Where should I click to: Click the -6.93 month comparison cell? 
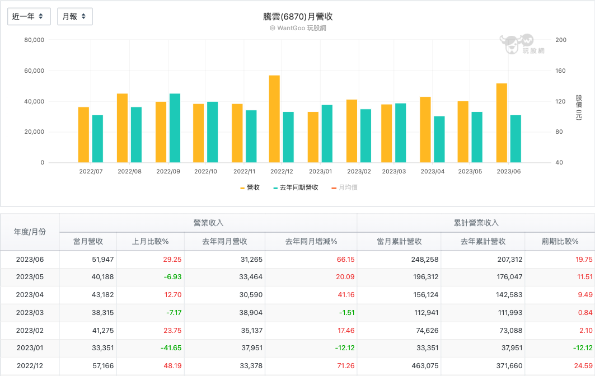tap(150, 277)
